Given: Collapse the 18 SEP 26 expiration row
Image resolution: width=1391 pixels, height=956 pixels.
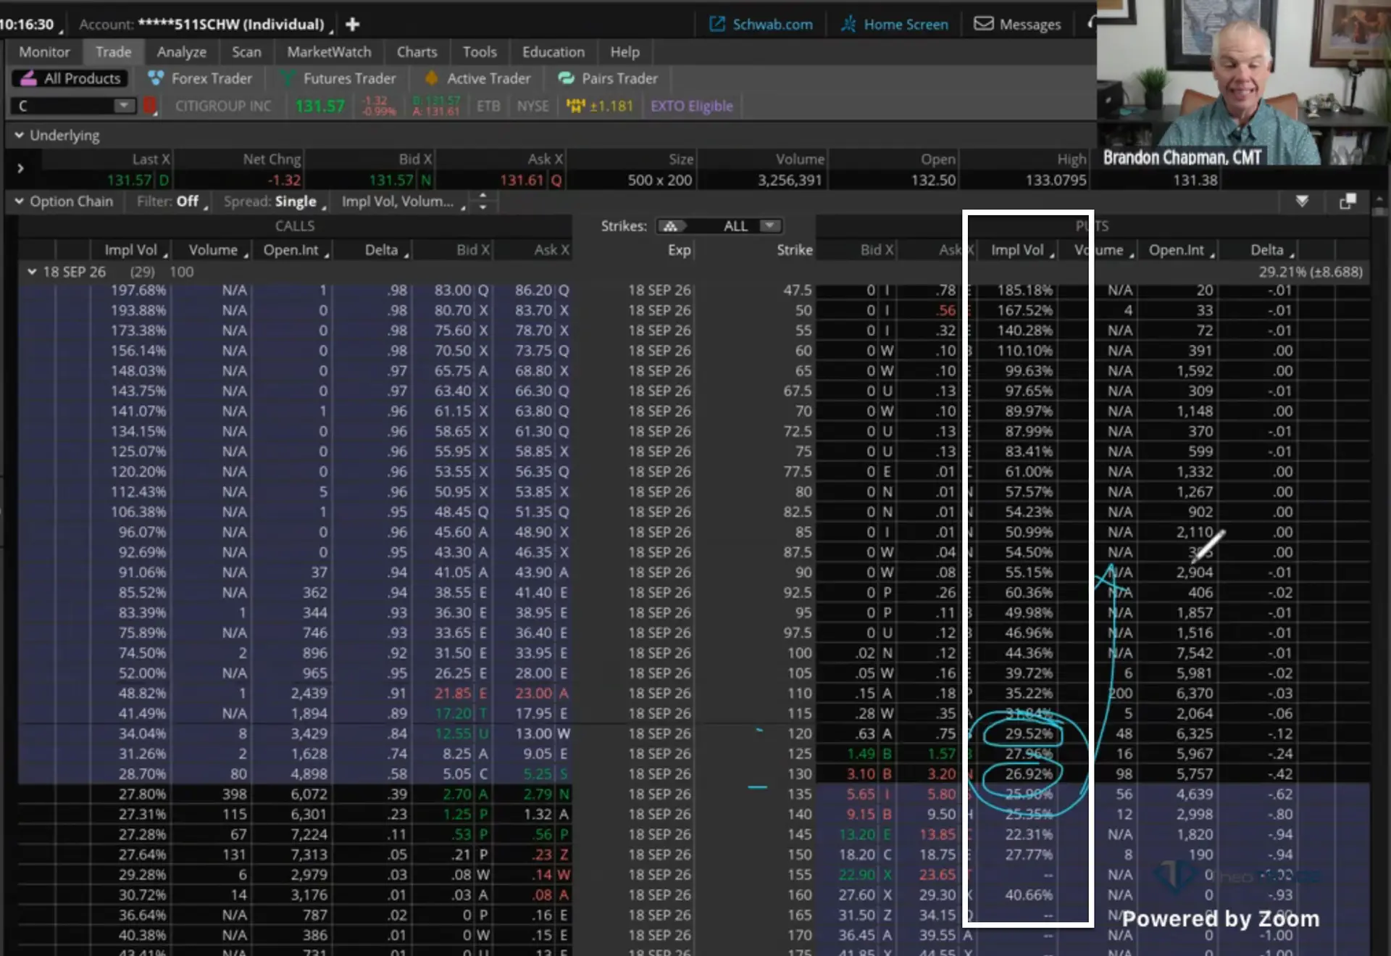Looking at the screenshot, I should coord(32,272).
